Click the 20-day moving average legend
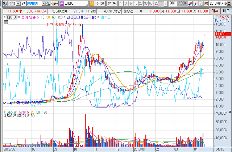The height and width of the screenshot is (152, 232). [48, 17]
